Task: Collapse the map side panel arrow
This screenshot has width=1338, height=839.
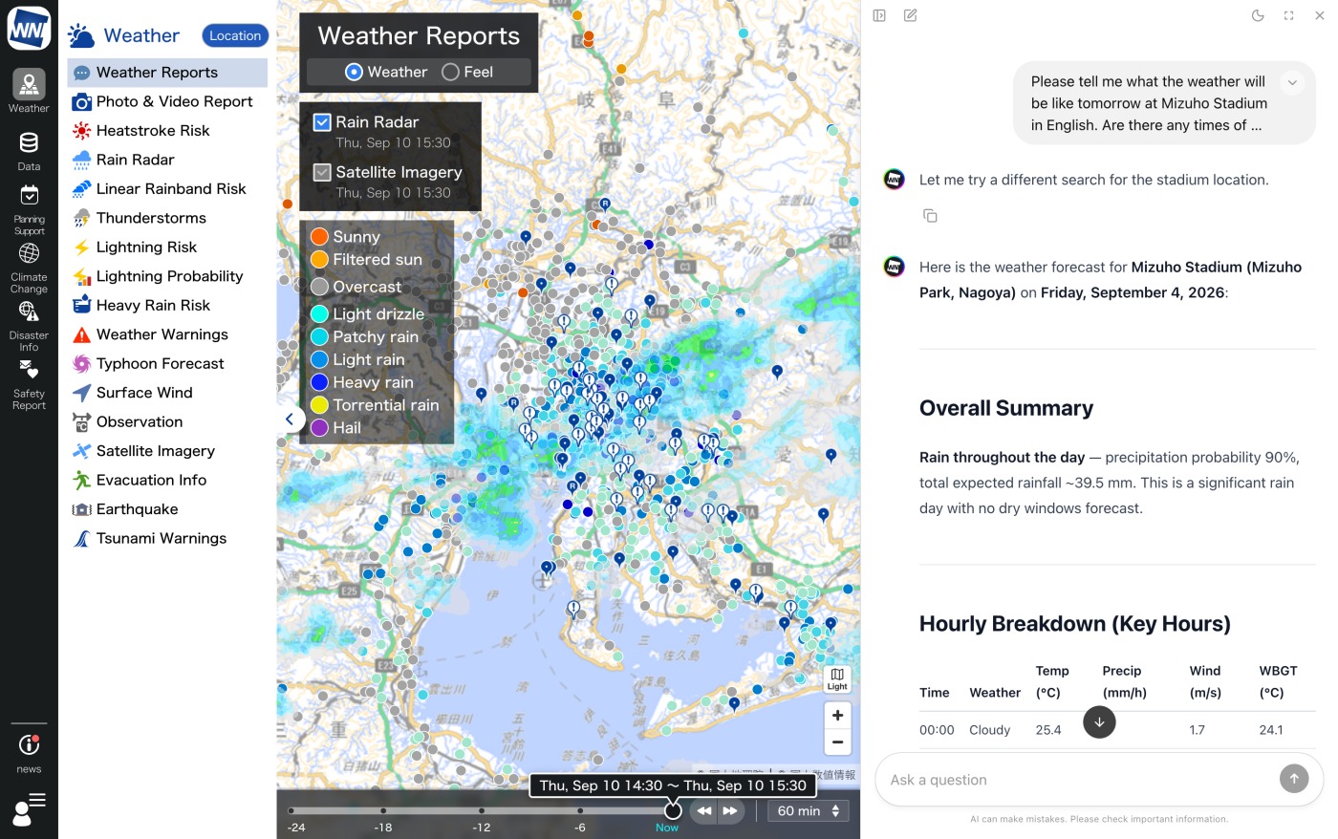Action: coord(291,419)
